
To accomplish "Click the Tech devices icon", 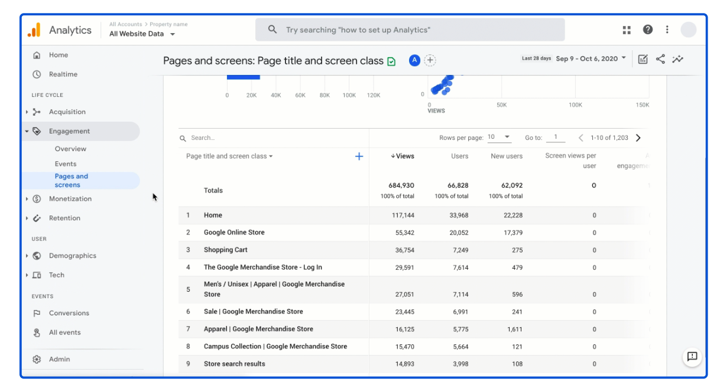I will [x=37, y=275].
